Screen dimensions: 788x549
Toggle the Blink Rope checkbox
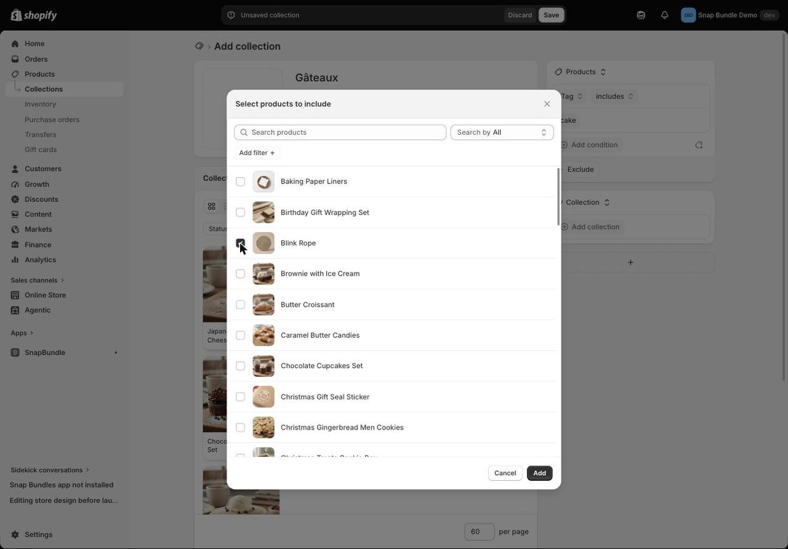241,243
